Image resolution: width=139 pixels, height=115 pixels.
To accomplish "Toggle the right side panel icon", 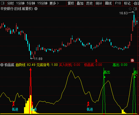I will click(x=135, y=9).
